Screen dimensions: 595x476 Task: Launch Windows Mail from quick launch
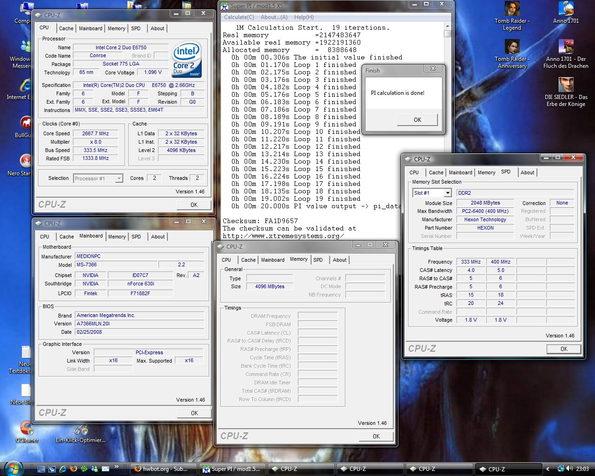[106, 469]
